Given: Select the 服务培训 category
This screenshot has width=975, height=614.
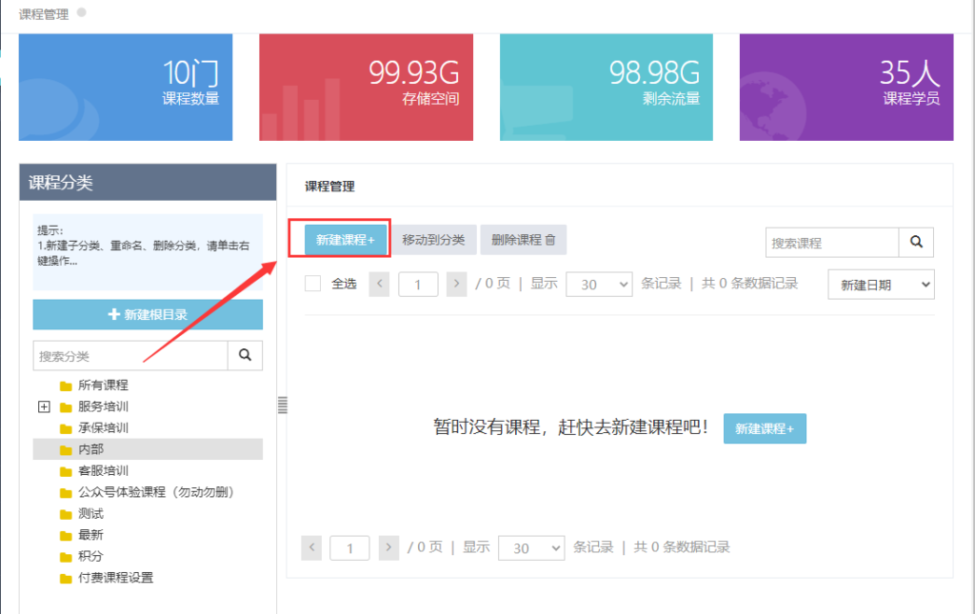Looking at the screenshot, I should 103,407.
